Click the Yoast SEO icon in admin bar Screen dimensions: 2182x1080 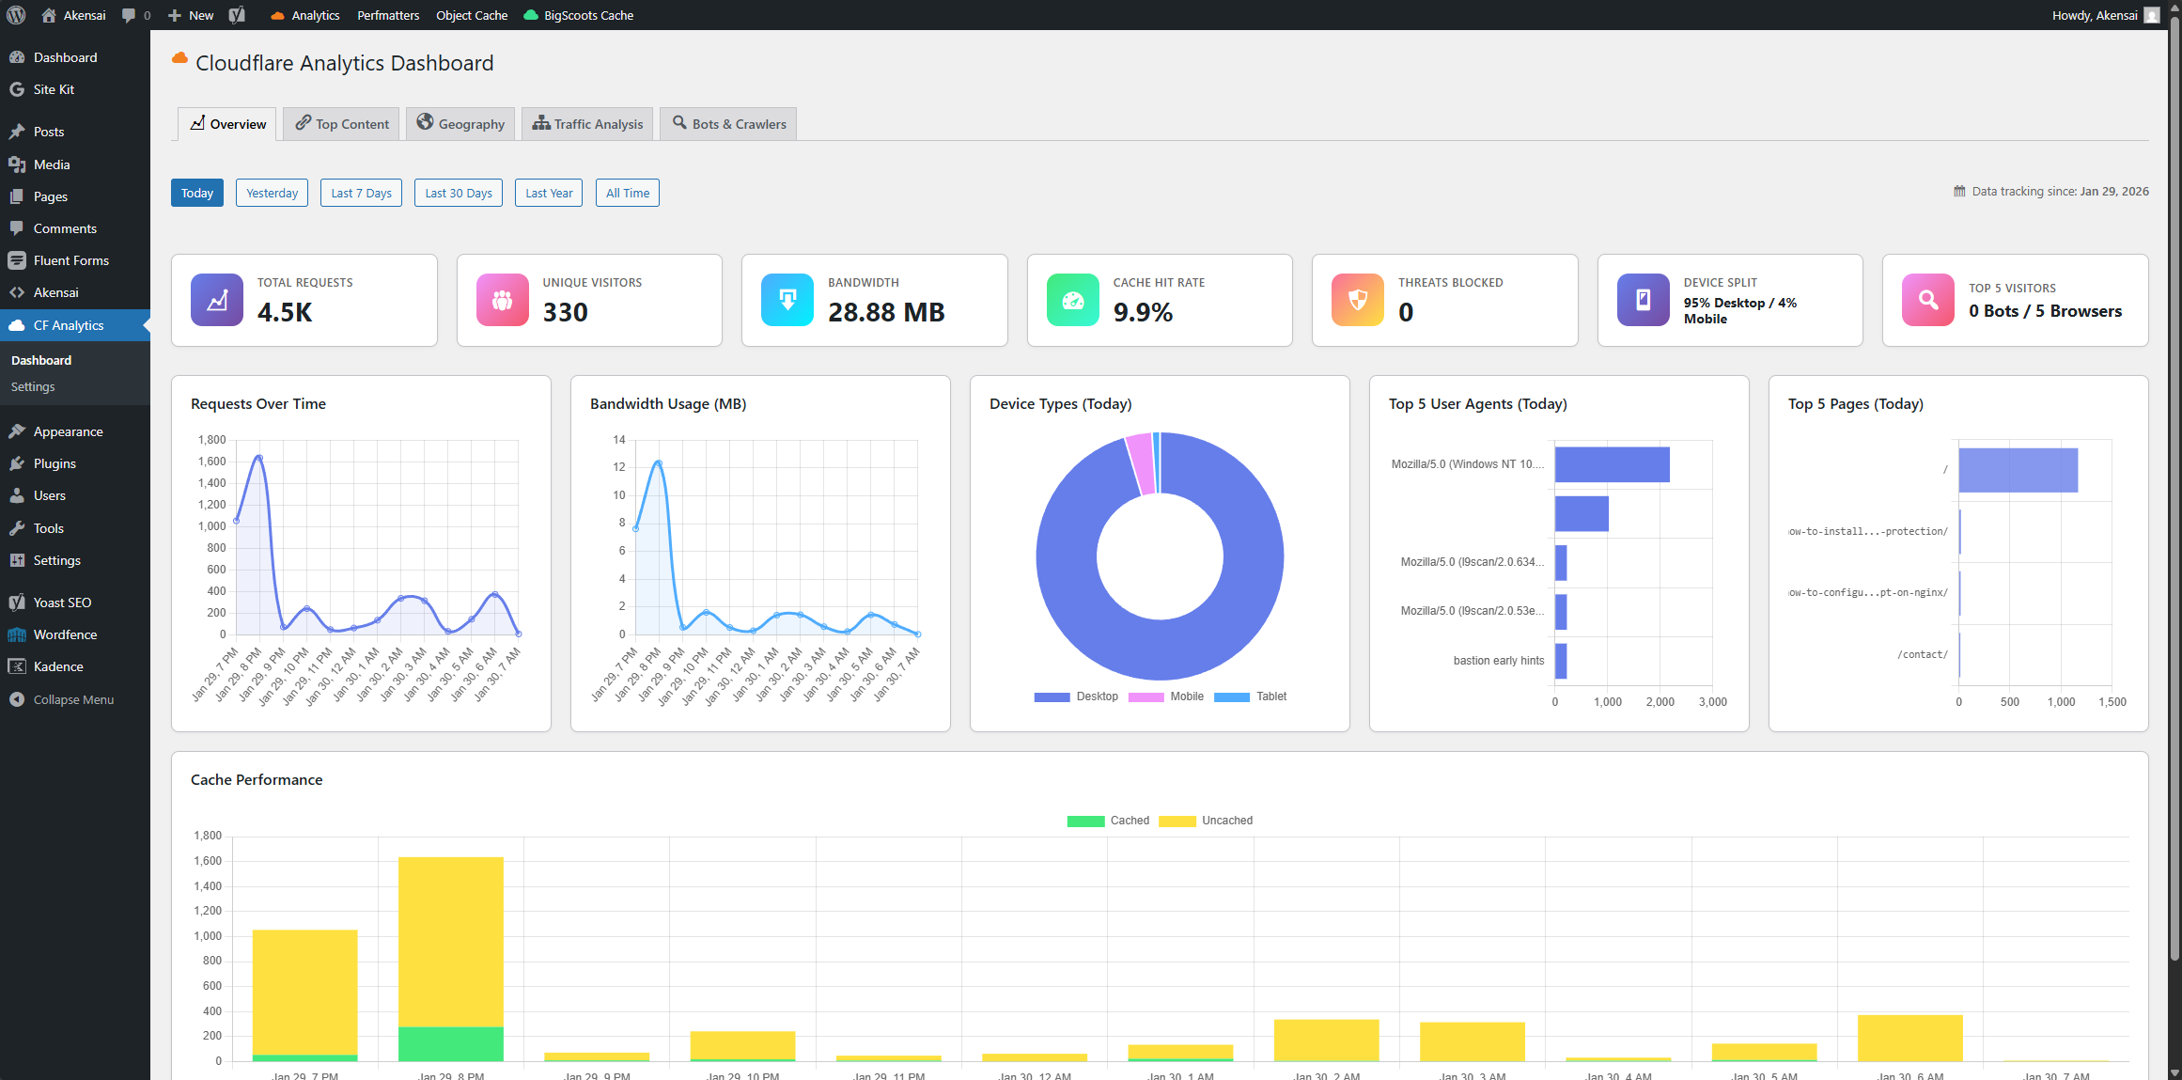(x=236, y=15)
